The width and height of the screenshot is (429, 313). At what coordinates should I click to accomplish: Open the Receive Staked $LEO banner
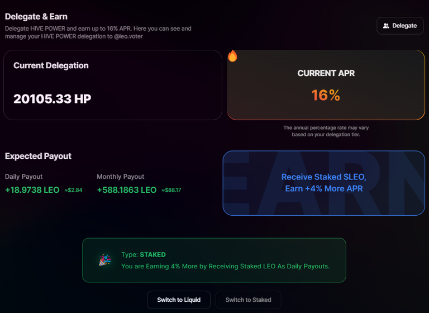coord(323,183)
